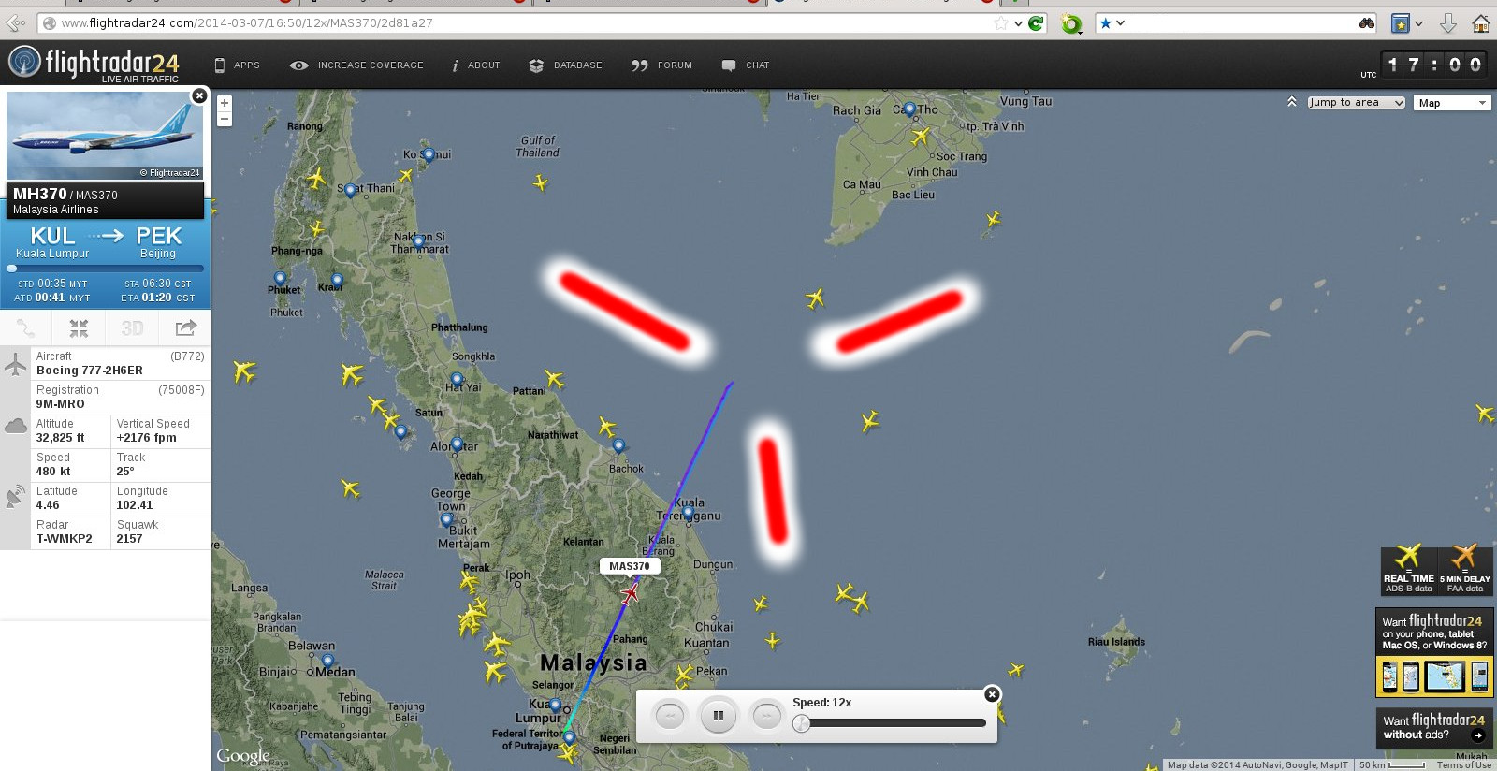Click the PEK arrival airport code

click(158, 236)
